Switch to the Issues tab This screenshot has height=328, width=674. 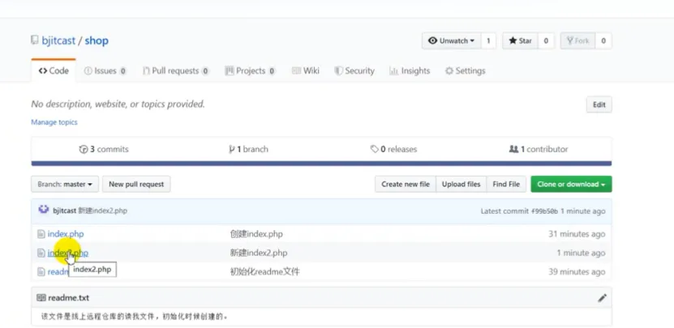tap(105, 70)
